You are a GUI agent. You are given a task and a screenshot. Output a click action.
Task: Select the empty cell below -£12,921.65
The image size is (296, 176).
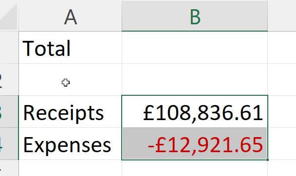click(195, 168)
